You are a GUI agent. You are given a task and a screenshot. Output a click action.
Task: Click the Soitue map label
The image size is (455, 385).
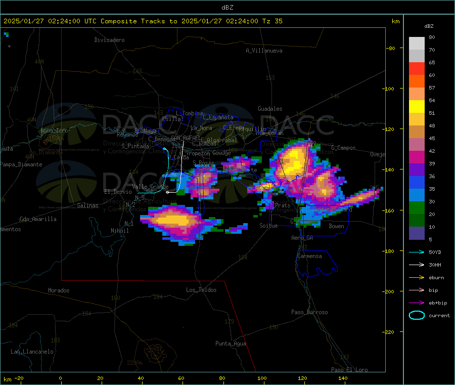pos(268,226)
